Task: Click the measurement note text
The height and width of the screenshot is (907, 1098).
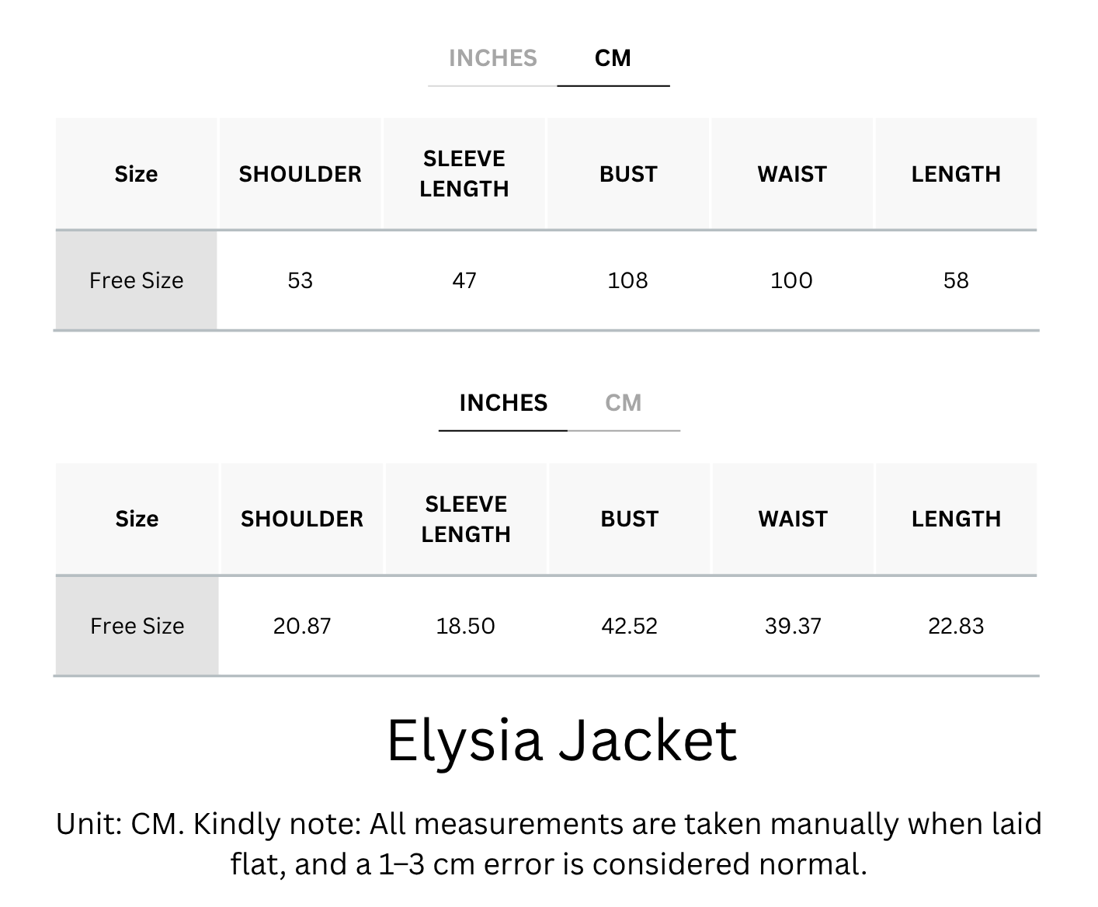Action: point(549,844)
